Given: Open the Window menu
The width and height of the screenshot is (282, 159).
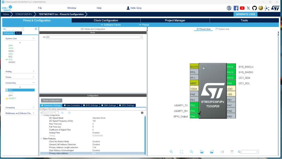Looking at the screenshot, I should pyautogui.click(x=72, y=8).
